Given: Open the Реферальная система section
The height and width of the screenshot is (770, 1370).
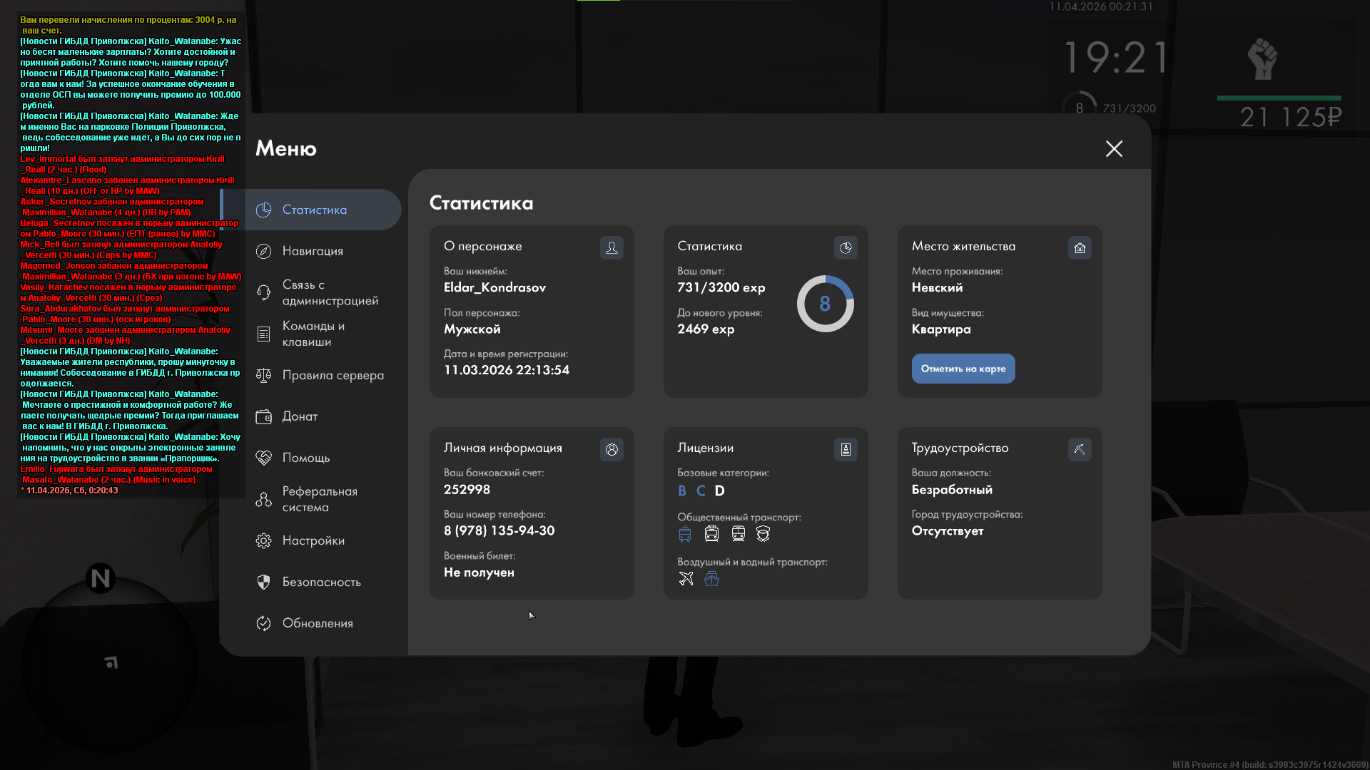Looking at the screenshot, I should (318, 499).
